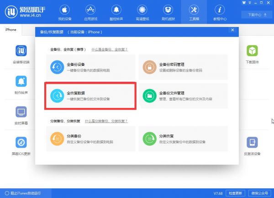Open 刷机越狱 flash and jailbreak section
Screen dimensions: 274x198
pos(168,12)
